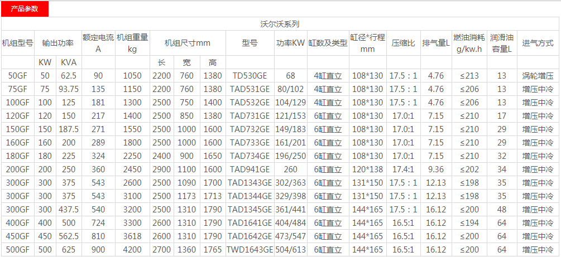
Task: Select the 75GF unit model cell
Action: click(x=17, y=89)
